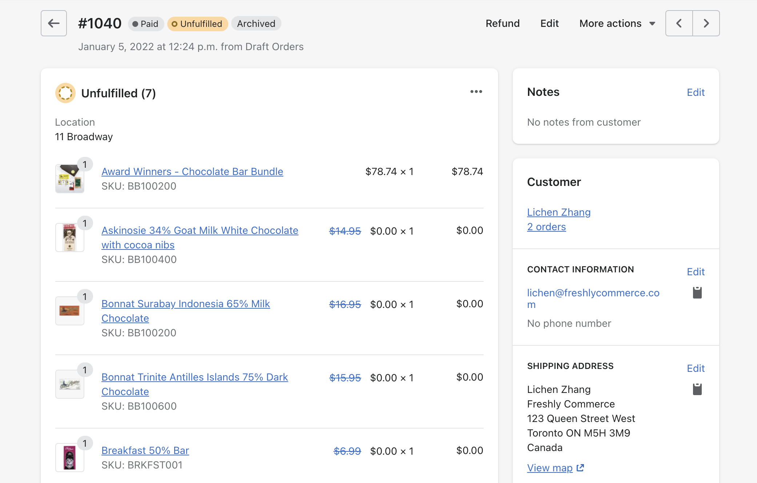Click the external link icon beside View map
Screen dimensions: 757x483
tap(580, 468)
